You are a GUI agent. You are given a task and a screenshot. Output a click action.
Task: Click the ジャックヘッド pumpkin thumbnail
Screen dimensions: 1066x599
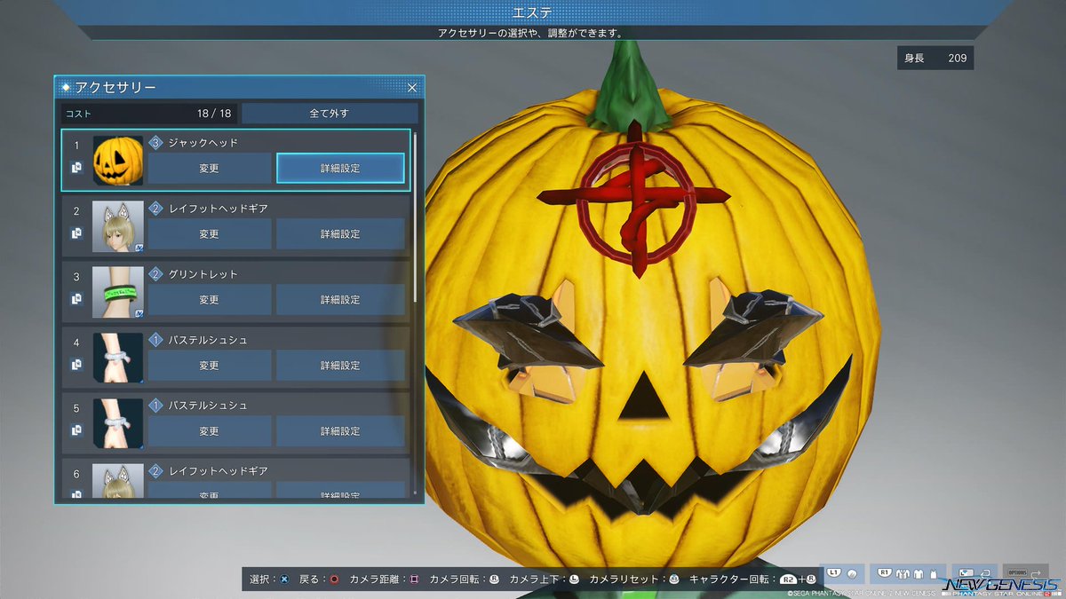point(117,161)
